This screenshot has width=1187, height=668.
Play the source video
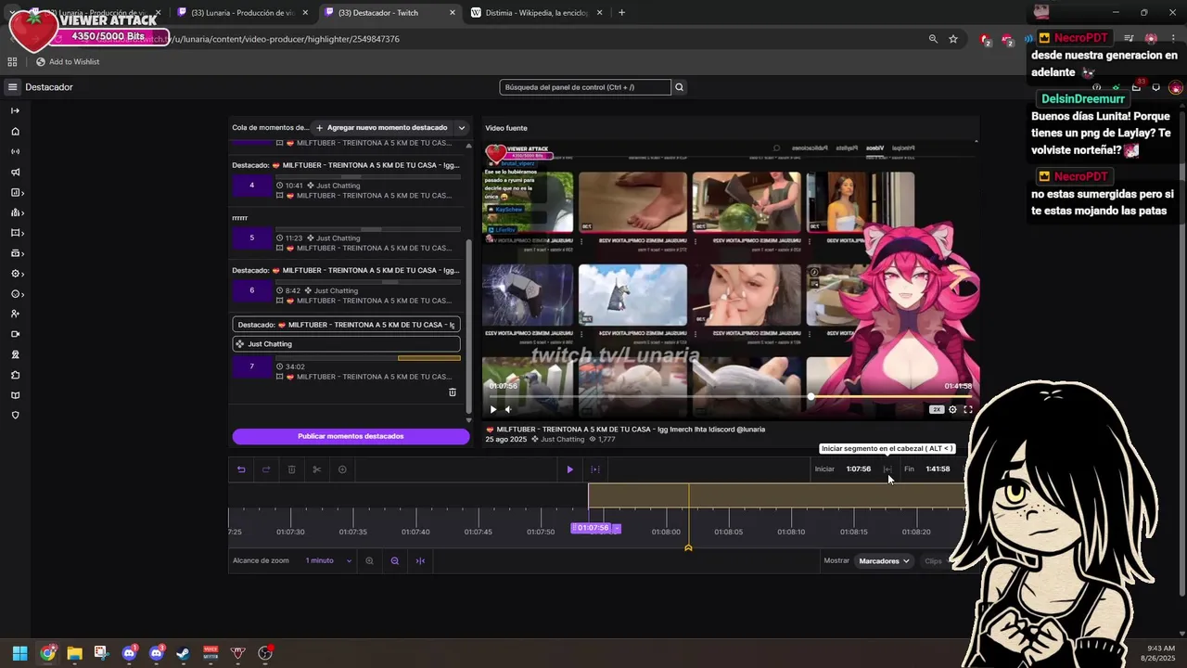click(x=493, y=409)
